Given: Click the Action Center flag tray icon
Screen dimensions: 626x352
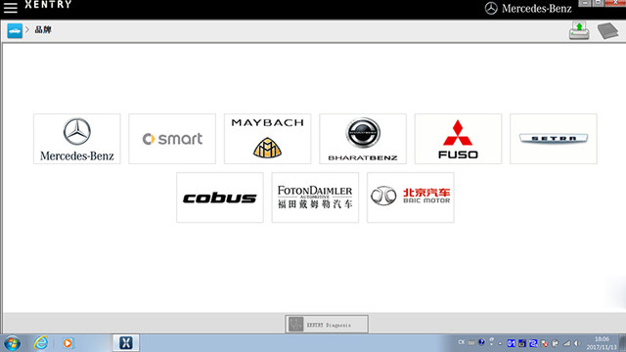Looking at the screenshot, I should (556, 343).
